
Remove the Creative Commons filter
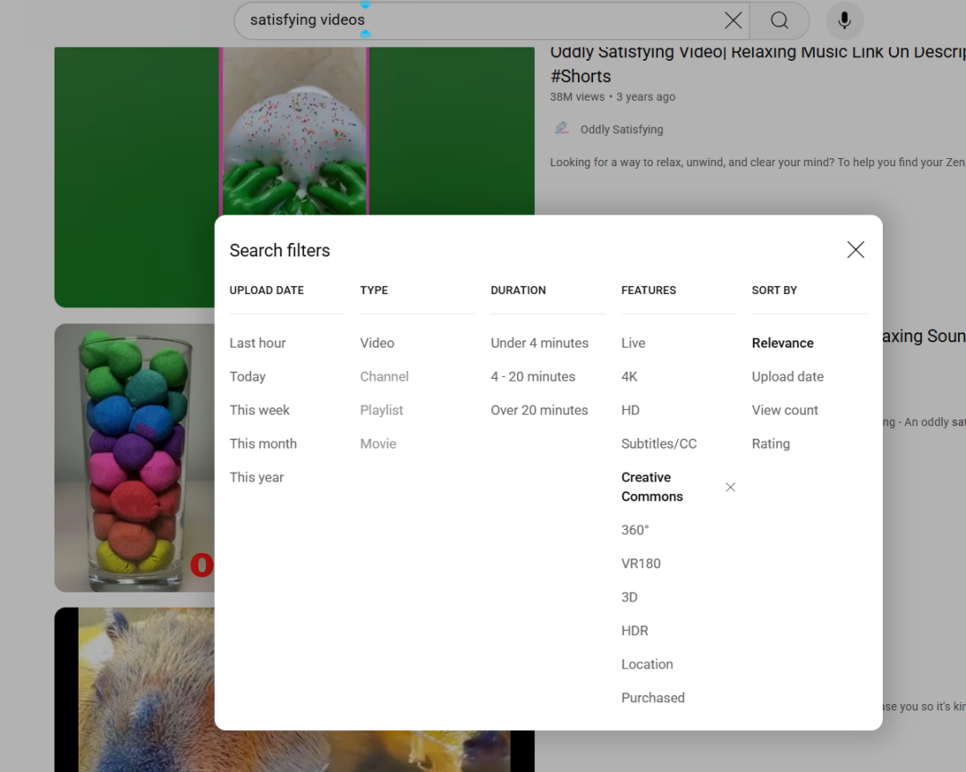pyautogui.click(x=730, y=487)
